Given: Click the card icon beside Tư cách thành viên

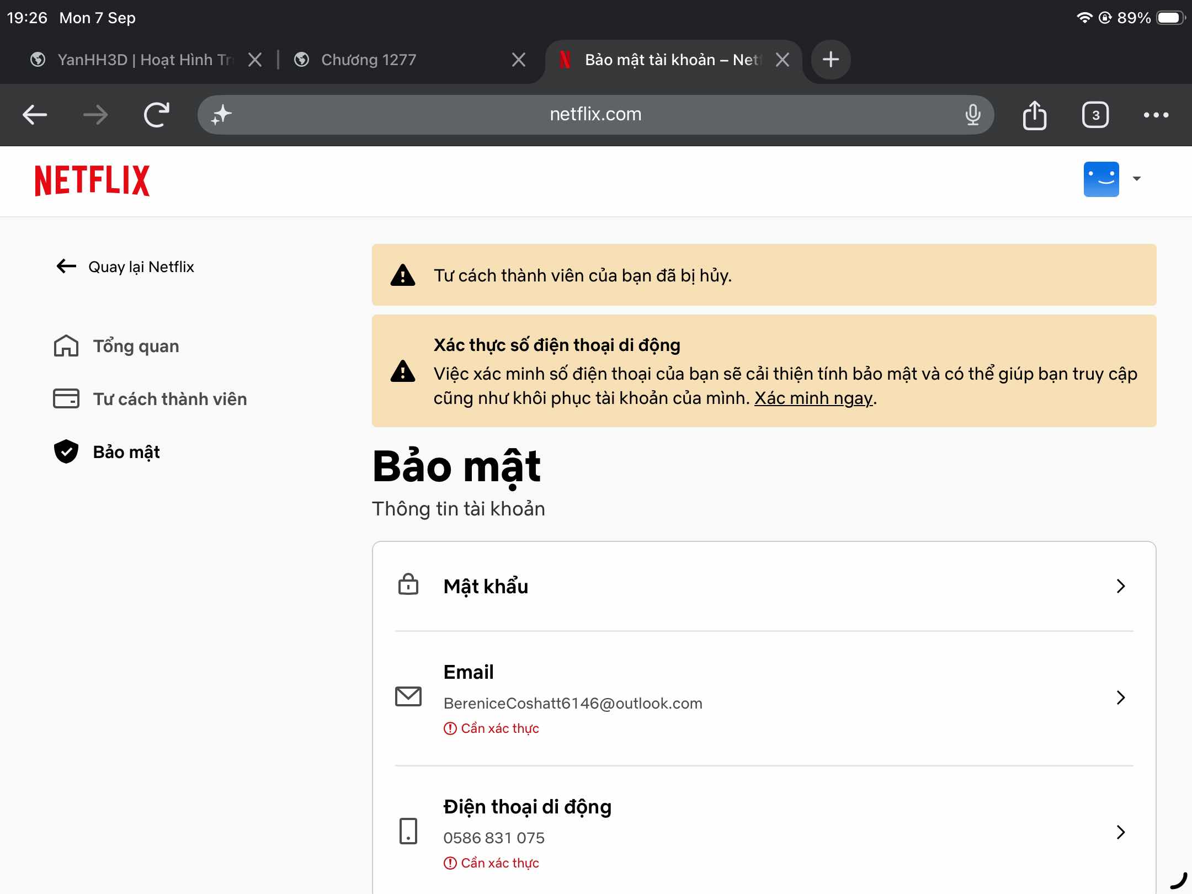Looking at the screenshot, I should (x=66, y=398).
